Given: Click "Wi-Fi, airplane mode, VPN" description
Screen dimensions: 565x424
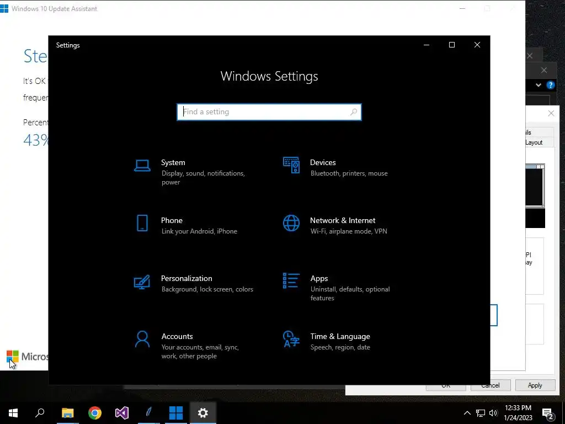Looking at the screenshot, I should (349, 231).
